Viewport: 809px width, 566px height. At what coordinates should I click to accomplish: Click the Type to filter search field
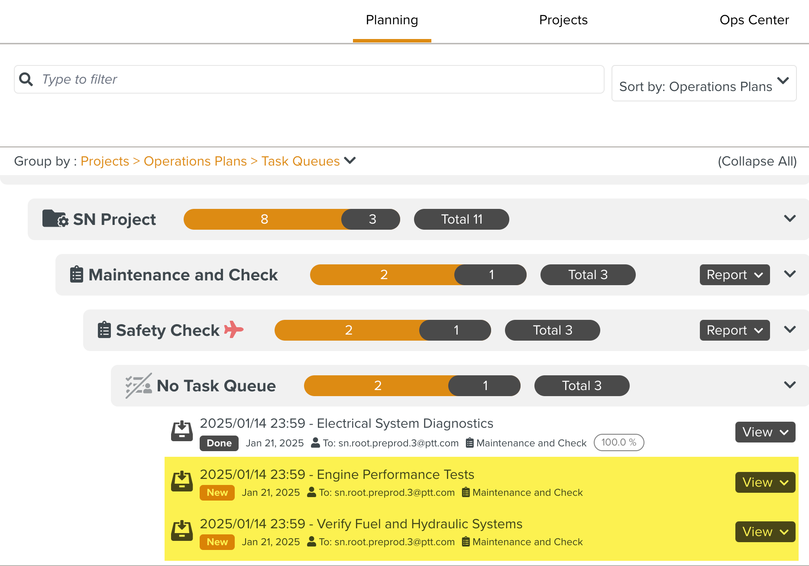[x=320, y=79]
